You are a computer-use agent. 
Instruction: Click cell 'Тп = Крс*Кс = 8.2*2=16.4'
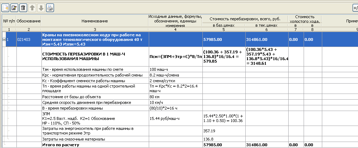coord(176,89)
